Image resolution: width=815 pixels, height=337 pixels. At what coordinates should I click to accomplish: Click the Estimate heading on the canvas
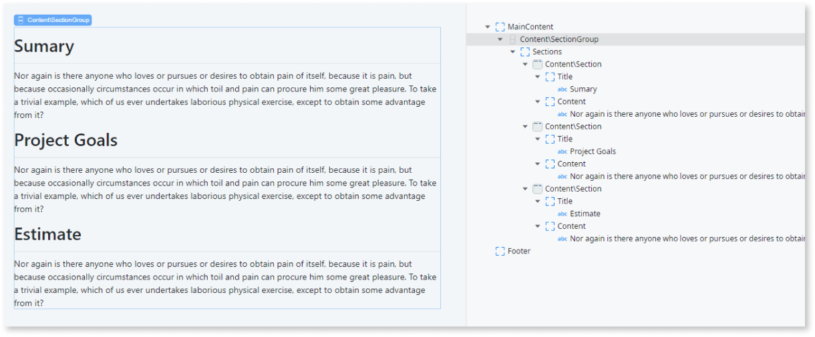pos(47,234)
